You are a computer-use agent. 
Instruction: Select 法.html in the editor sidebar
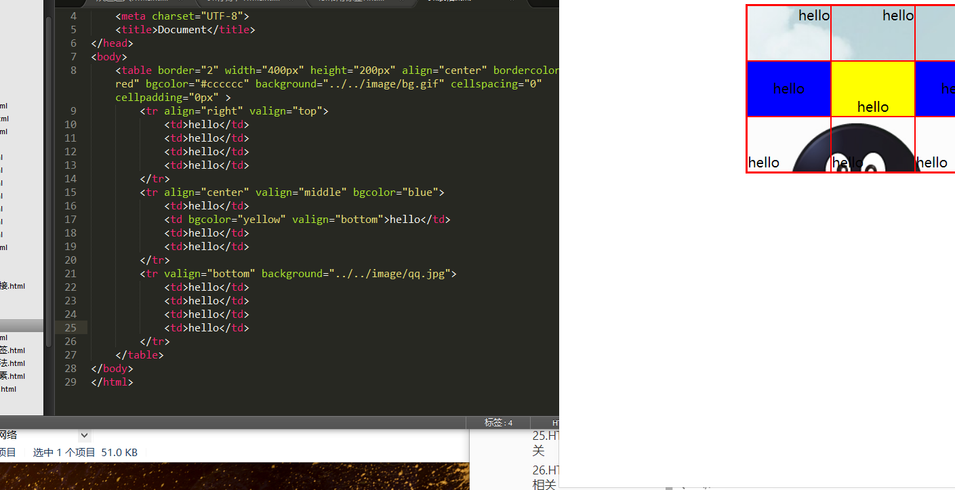pyautogui.click(x=12, y=363)
